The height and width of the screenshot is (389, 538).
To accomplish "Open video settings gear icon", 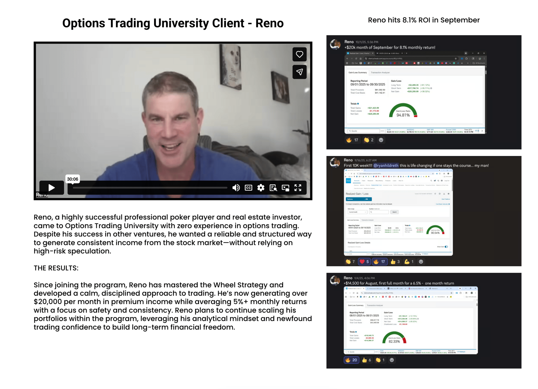I will [x=261, y=188].
